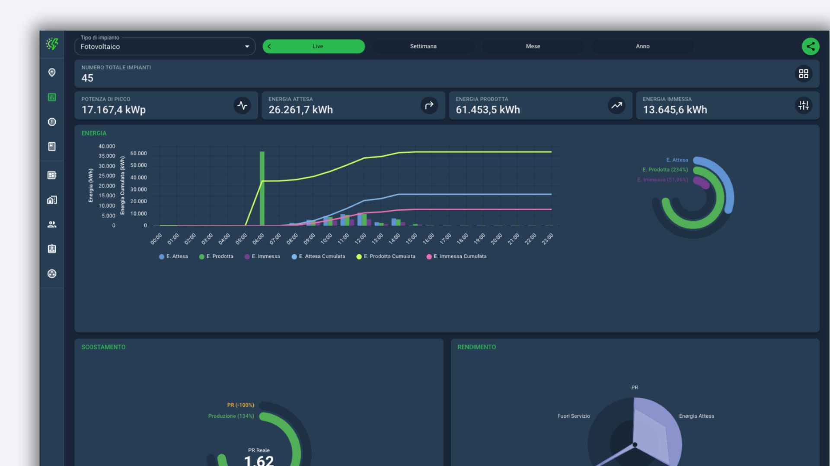830x466 pixels.
Task: Switch to the Mese tab
Action: 533,46
